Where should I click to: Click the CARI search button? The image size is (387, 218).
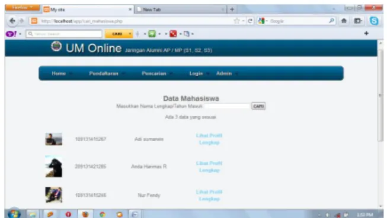[x=258, y=106]
